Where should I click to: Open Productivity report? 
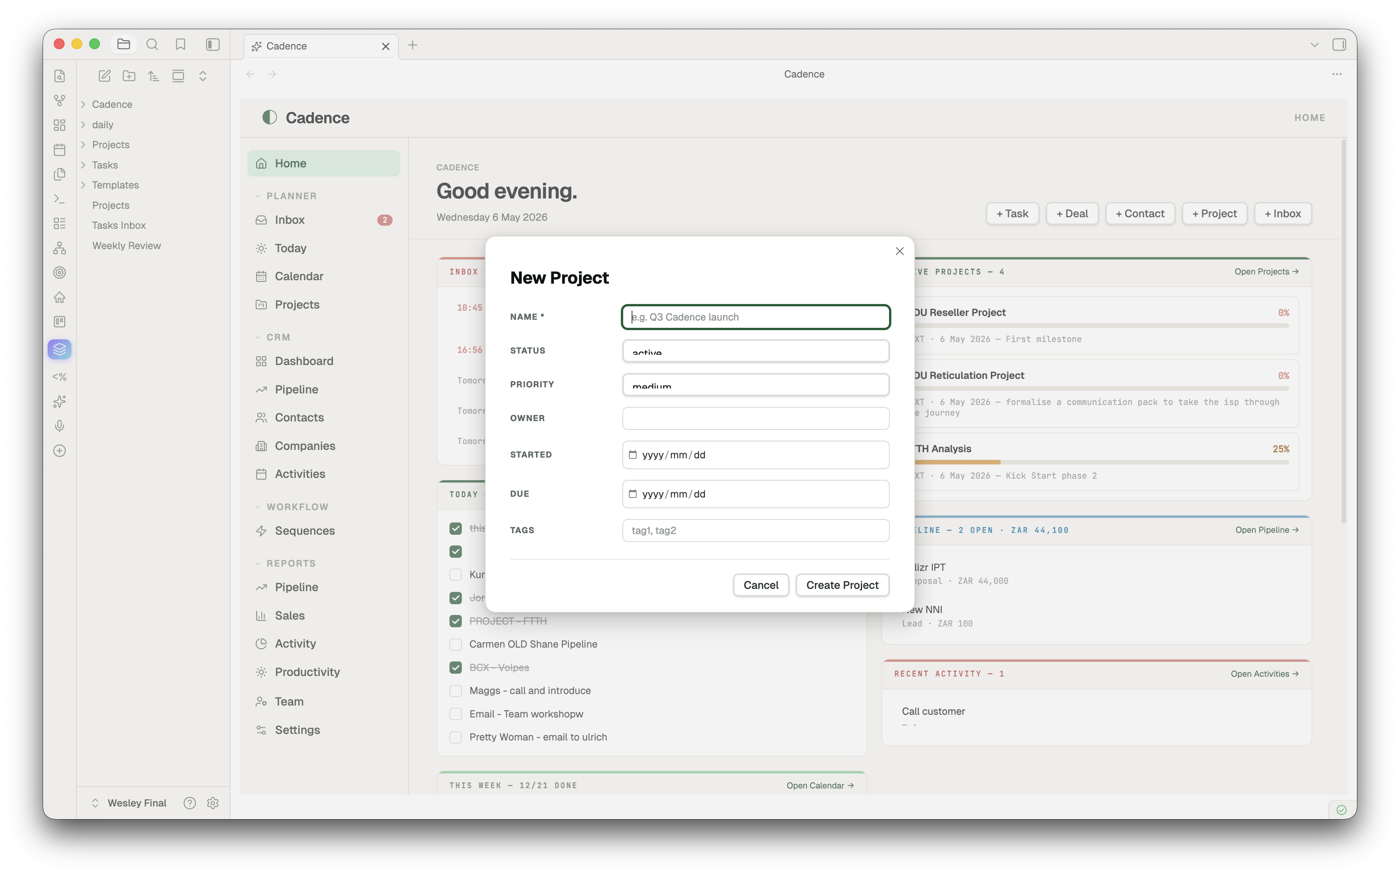click(x=323, y=672)
